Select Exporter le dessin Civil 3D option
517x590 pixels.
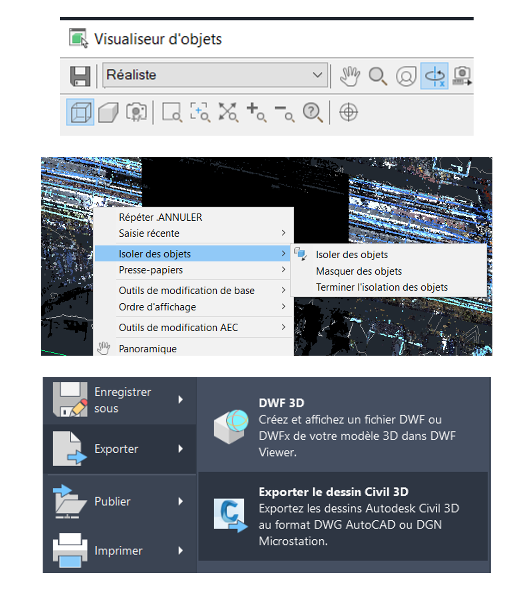343,516
